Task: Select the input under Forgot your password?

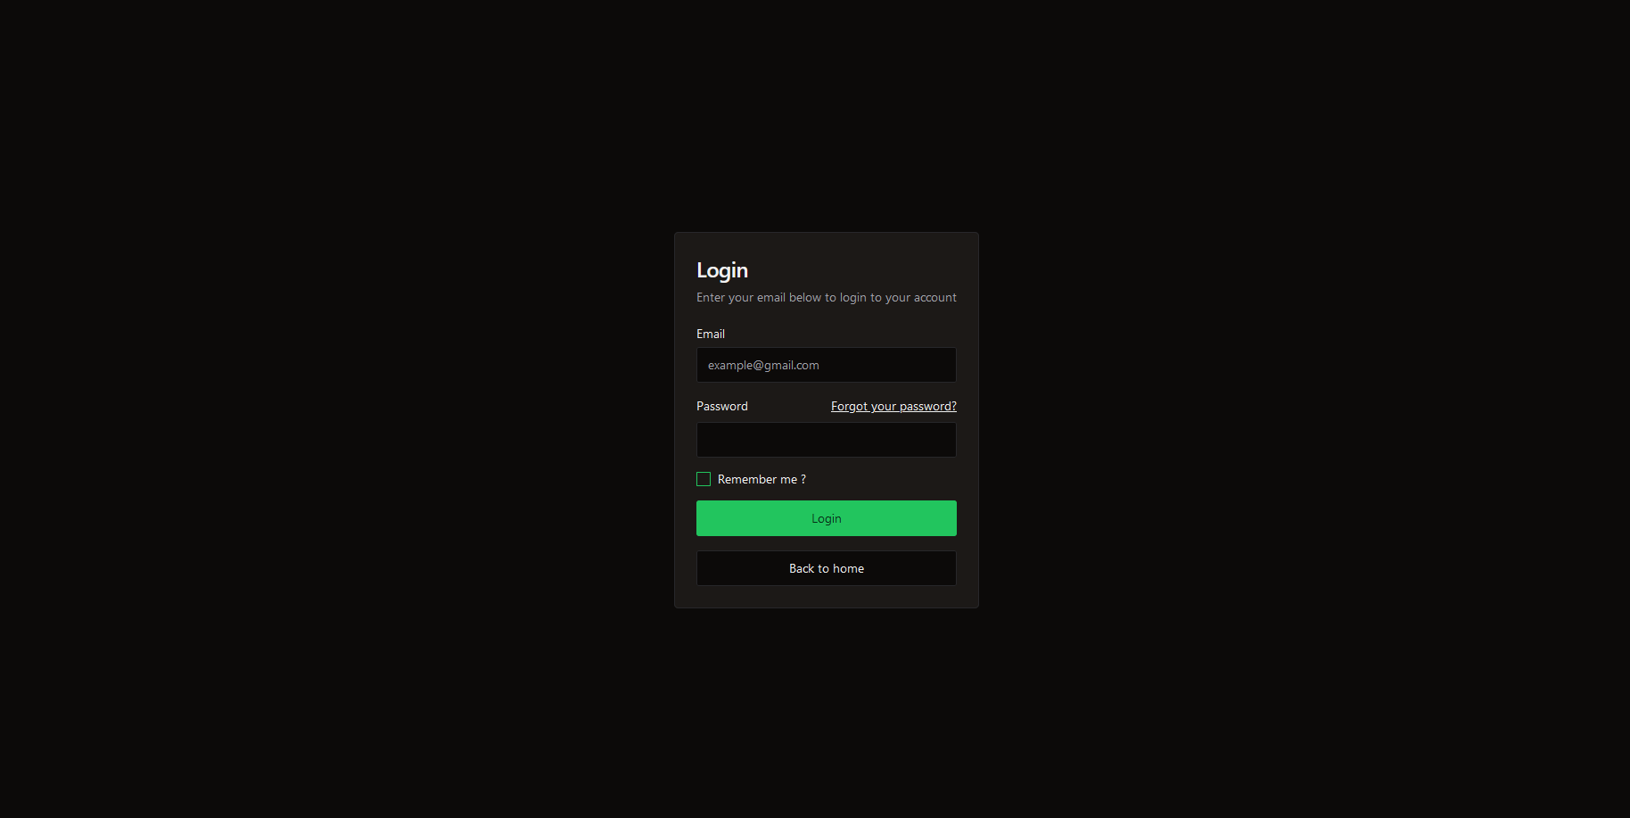Action: coord(827,440)
